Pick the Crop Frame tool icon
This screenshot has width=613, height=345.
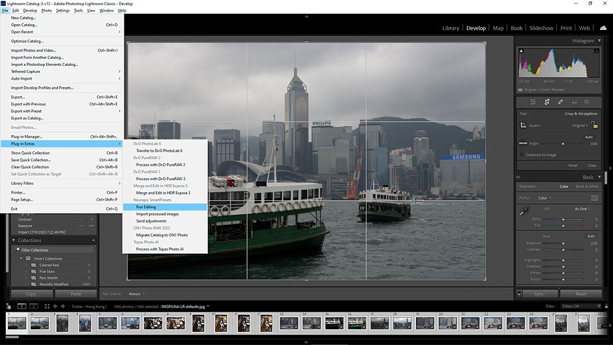point(523,125)
